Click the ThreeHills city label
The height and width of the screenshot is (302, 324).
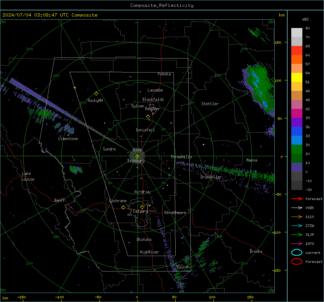pos(181,157)
